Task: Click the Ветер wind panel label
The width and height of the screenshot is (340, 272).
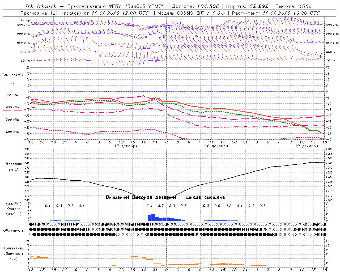Action: 24,20
